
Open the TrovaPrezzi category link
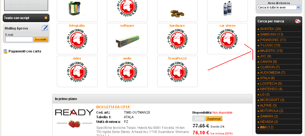click(x=177, y=58)
